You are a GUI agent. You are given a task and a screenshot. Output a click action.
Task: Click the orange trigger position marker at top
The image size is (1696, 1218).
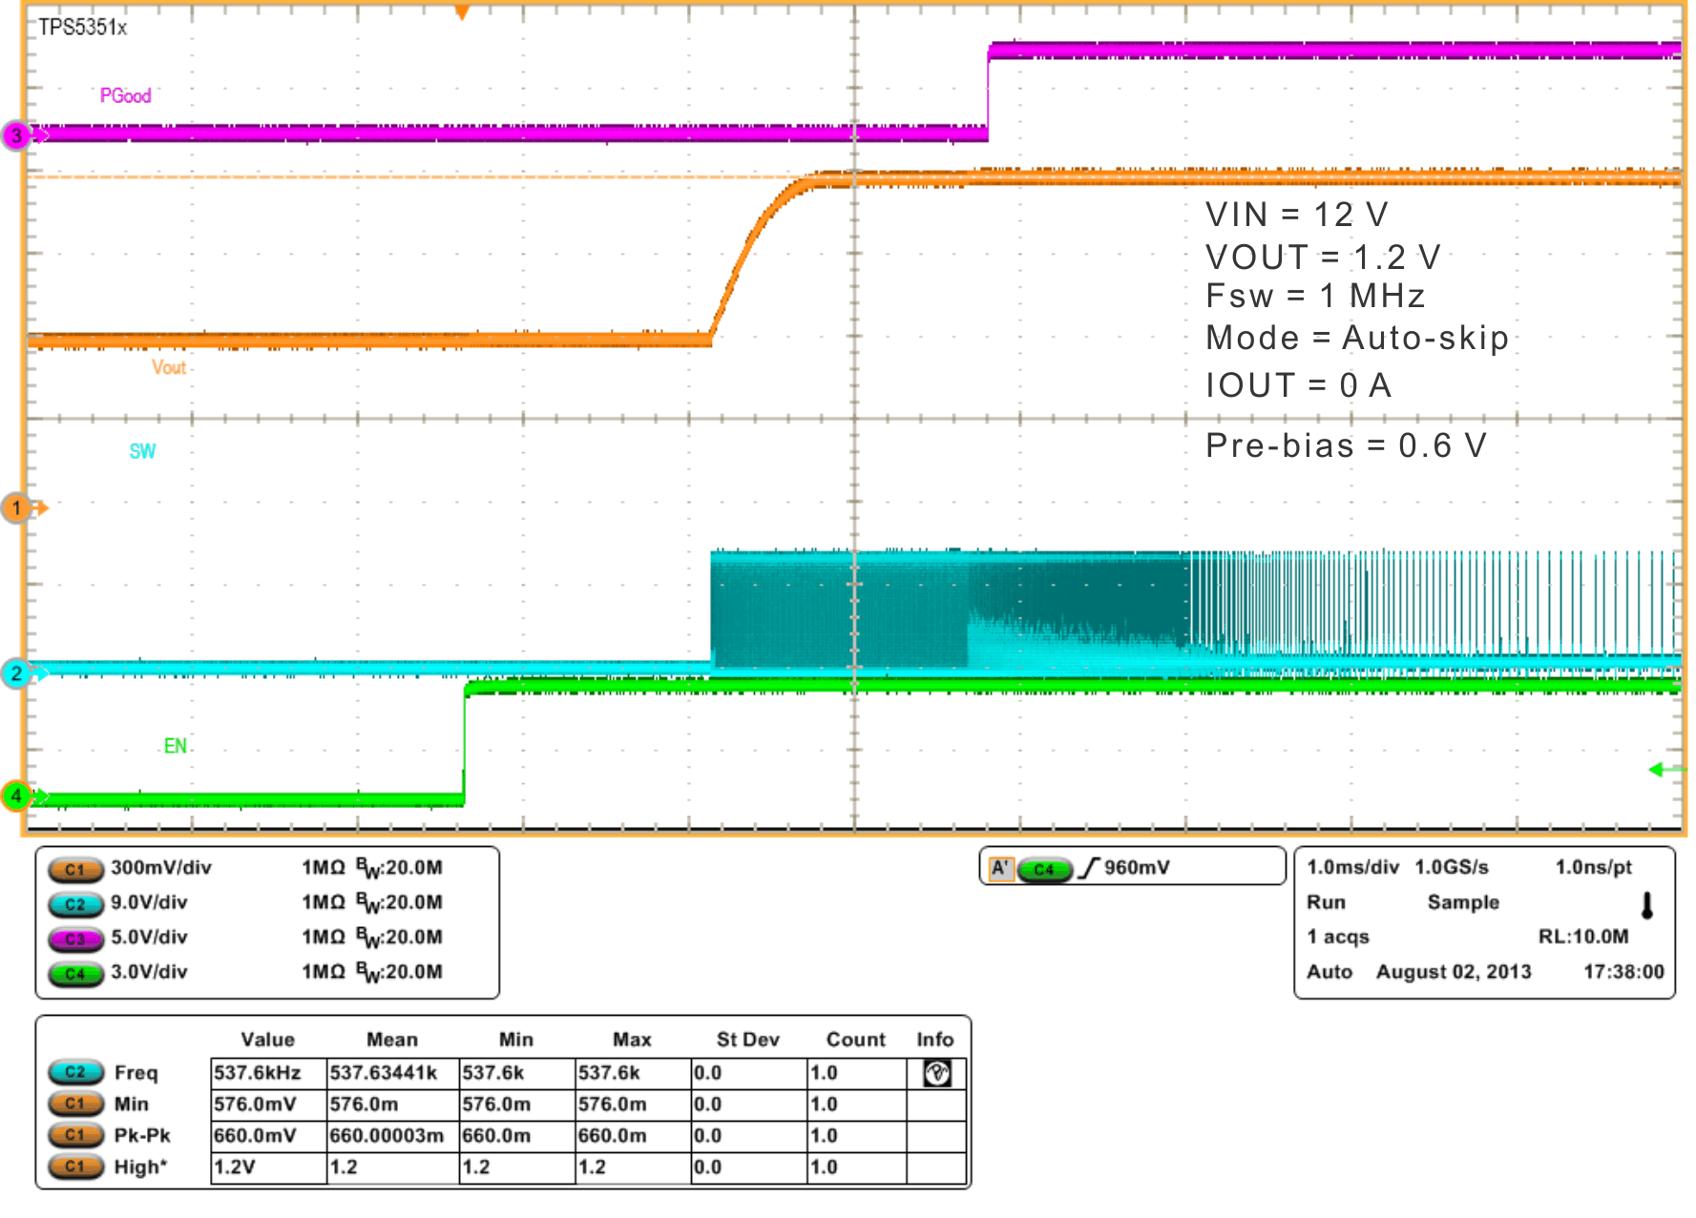461,10
